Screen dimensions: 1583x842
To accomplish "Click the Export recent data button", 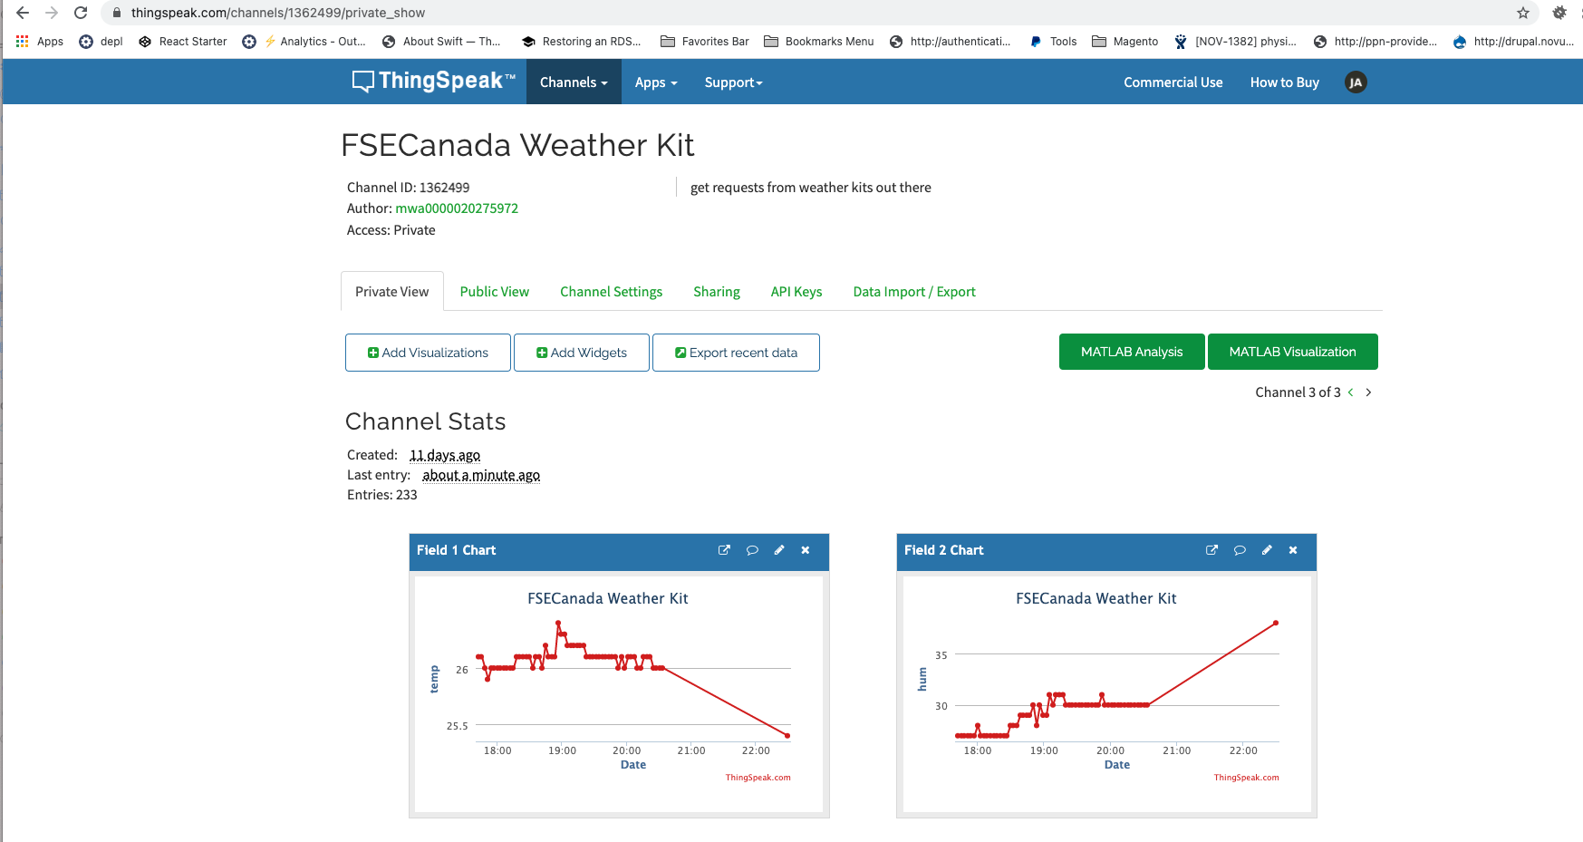I will [736, 353].
